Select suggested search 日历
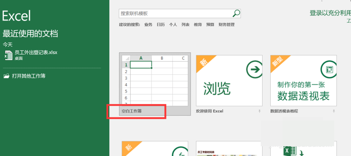 (161, 25)
